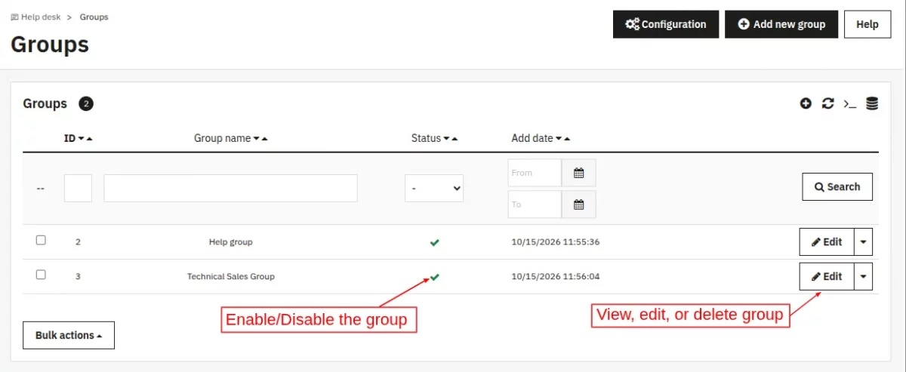The height and width of the screenshot is (372, 906).
Task: Click the Configuration button
Action: 665,24
